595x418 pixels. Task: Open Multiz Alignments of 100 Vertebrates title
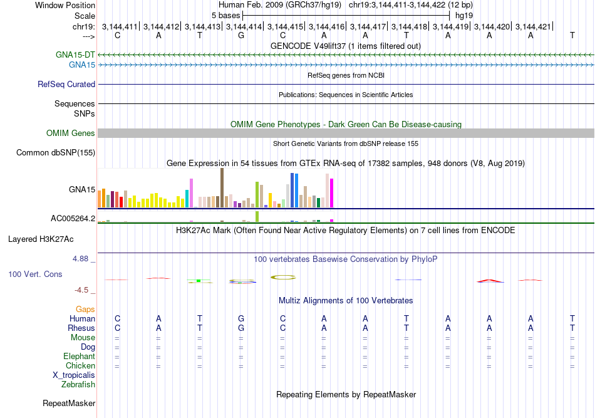point(346,301)
